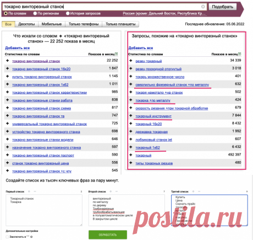Open help icon by left 'Показов в месяц'
The width and height of the screenshot is (253, 240).
tap(117, 54)
